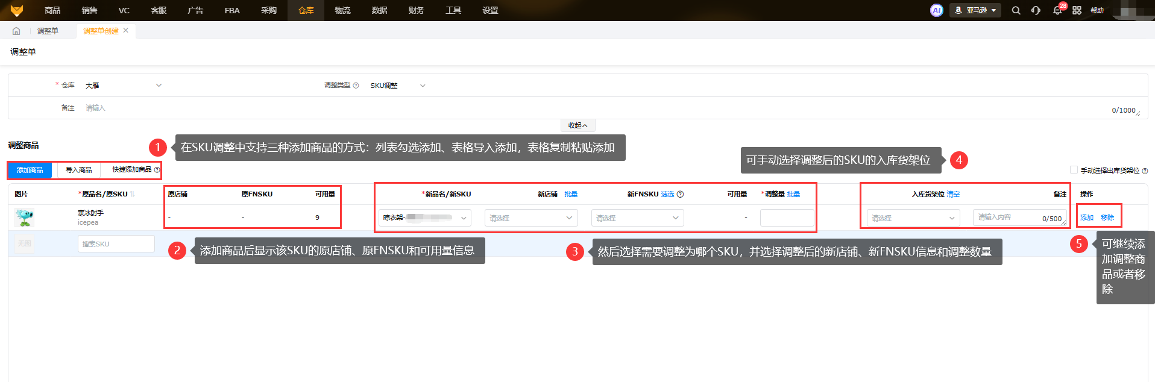
Task: Open the 工具 menu
Action: (453, 10)
